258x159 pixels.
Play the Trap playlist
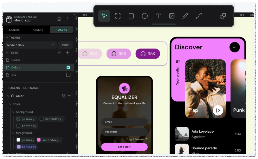coord(218,110)
